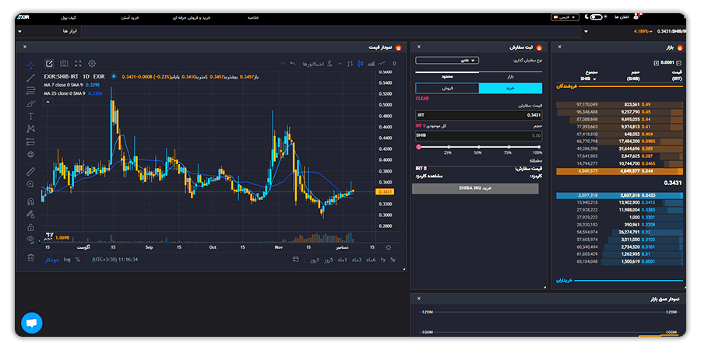Open the announcements (اعلان ها) link
The image size is (701, 350).
pos(622,17)
